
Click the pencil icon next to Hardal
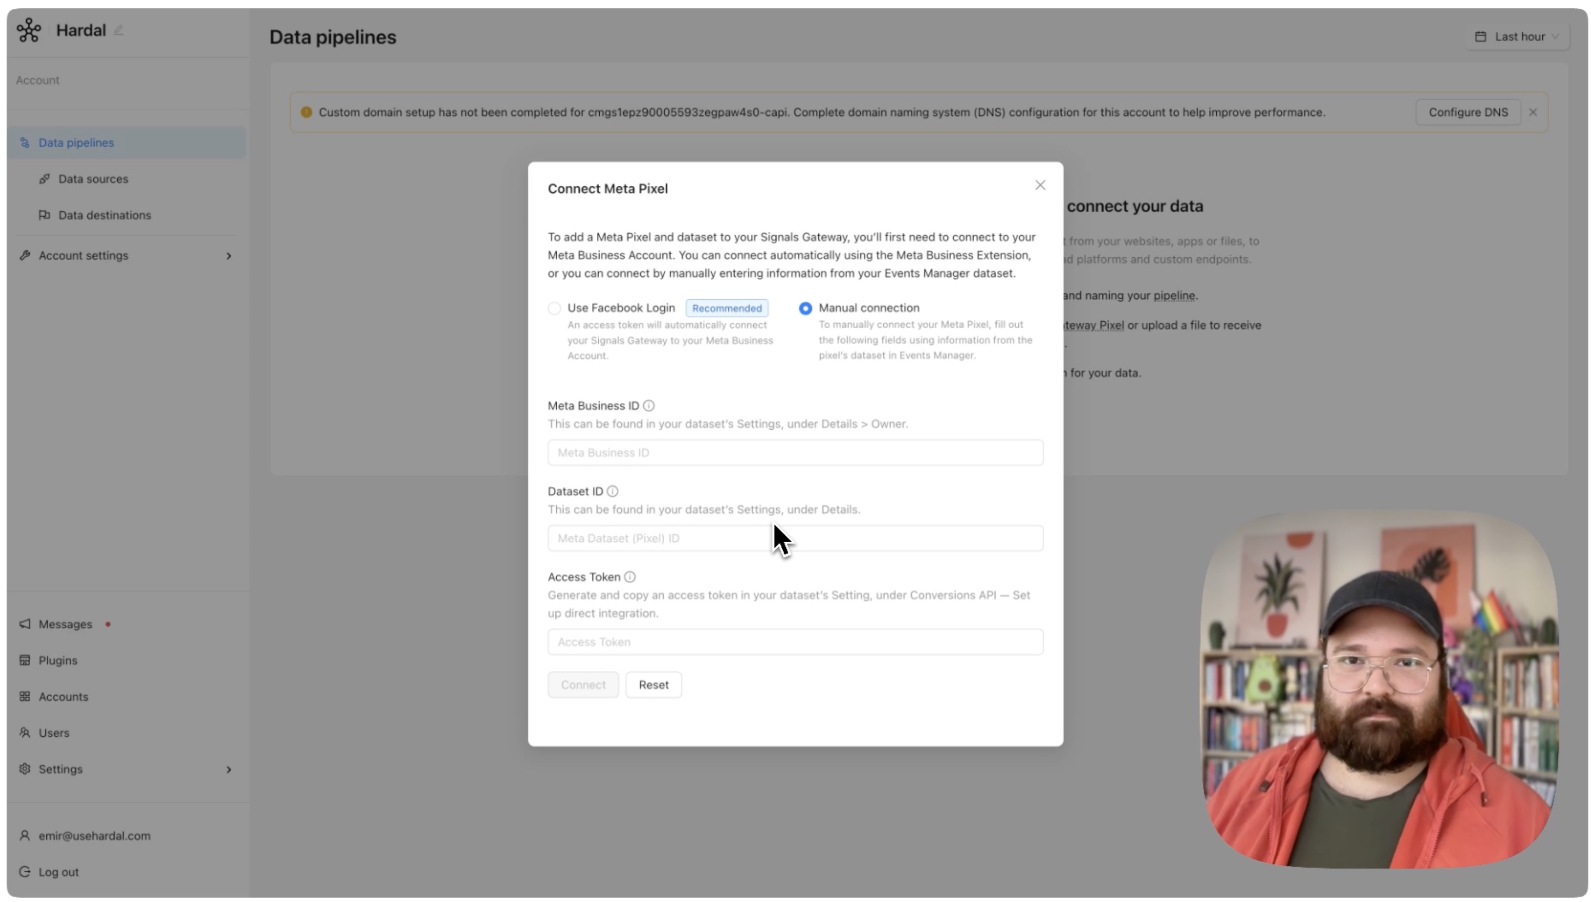[x=118, y=30]
